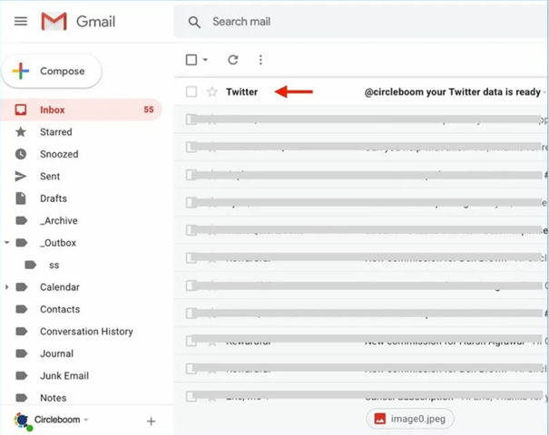Open the main menu hamburger icon
Viewport: 549px width, 435px height.
click(x=21, y=22)
